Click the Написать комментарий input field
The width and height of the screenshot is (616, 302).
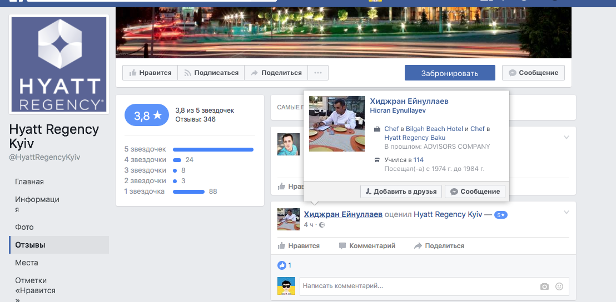tap(417, 286)
